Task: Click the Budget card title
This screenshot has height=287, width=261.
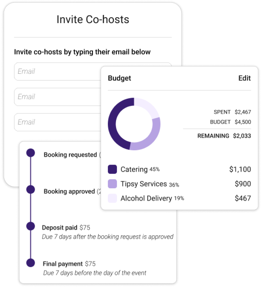Action: click(x=119, y=78)
